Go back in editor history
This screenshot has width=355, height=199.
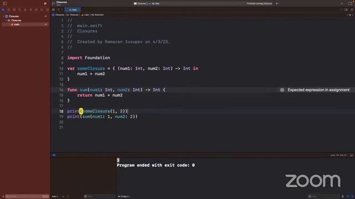point(59,10)
